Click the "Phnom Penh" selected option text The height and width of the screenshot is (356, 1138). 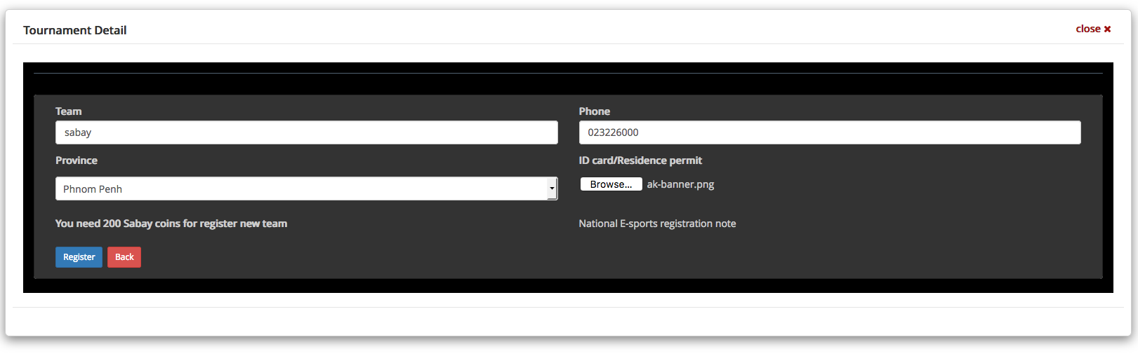[x=93, y=189]
